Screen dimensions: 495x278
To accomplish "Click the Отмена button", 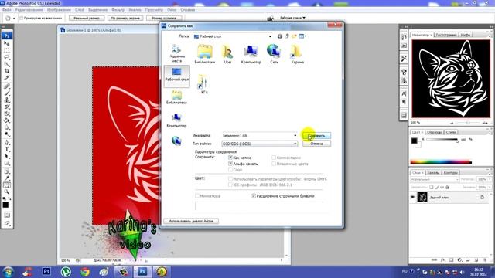I will (316, 144).
